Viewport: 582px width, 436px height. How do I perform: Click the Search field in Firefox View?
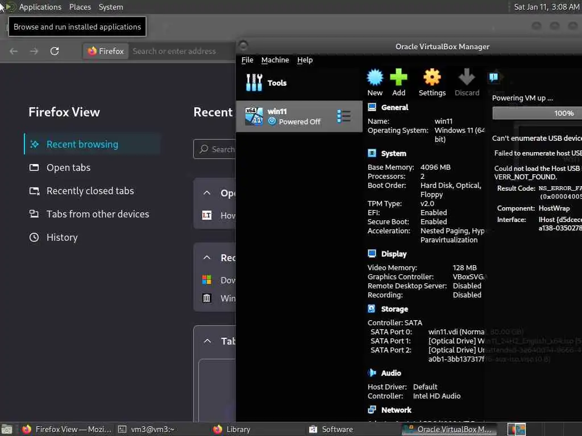point(214,149)
